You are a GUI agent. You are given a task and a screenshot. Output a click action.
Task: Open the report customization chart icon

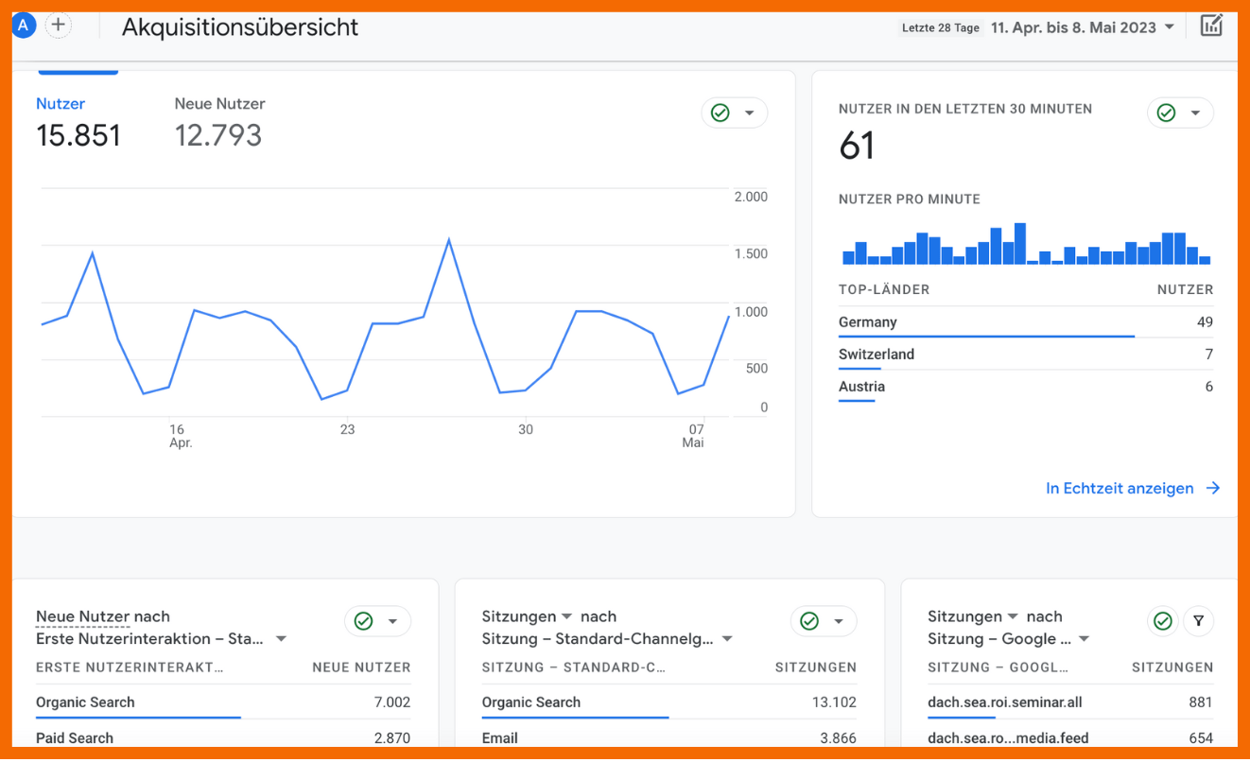[x=1210, y=26]
